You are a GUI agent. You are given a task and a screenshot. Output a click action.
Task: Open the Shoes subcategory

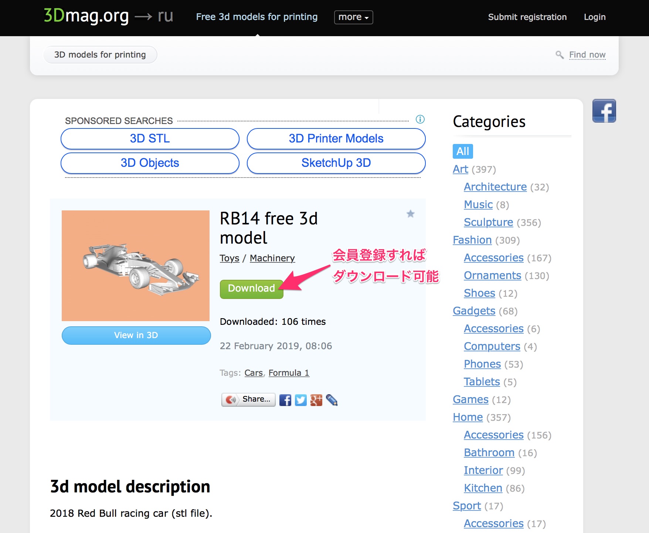point(479,293)
